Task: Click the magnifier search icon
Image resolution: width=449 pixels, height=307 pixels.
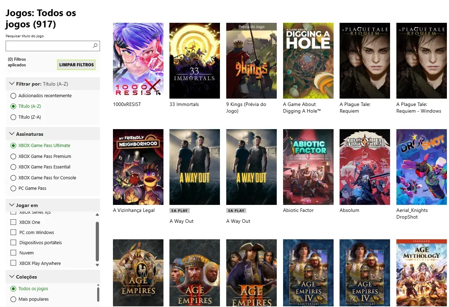Action: [x=95, y=46]
